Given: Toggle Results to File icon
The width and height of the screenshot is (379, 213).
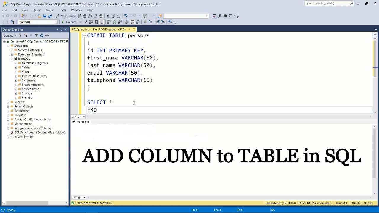Looking at the screenshot, I should pyautogui.click(x=138, y=22).
